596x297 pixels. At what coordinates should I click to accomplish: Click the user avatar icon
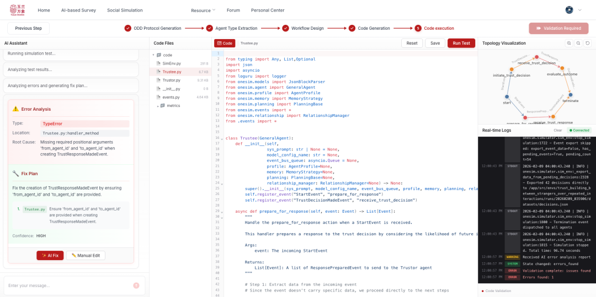tap(570, 10)
